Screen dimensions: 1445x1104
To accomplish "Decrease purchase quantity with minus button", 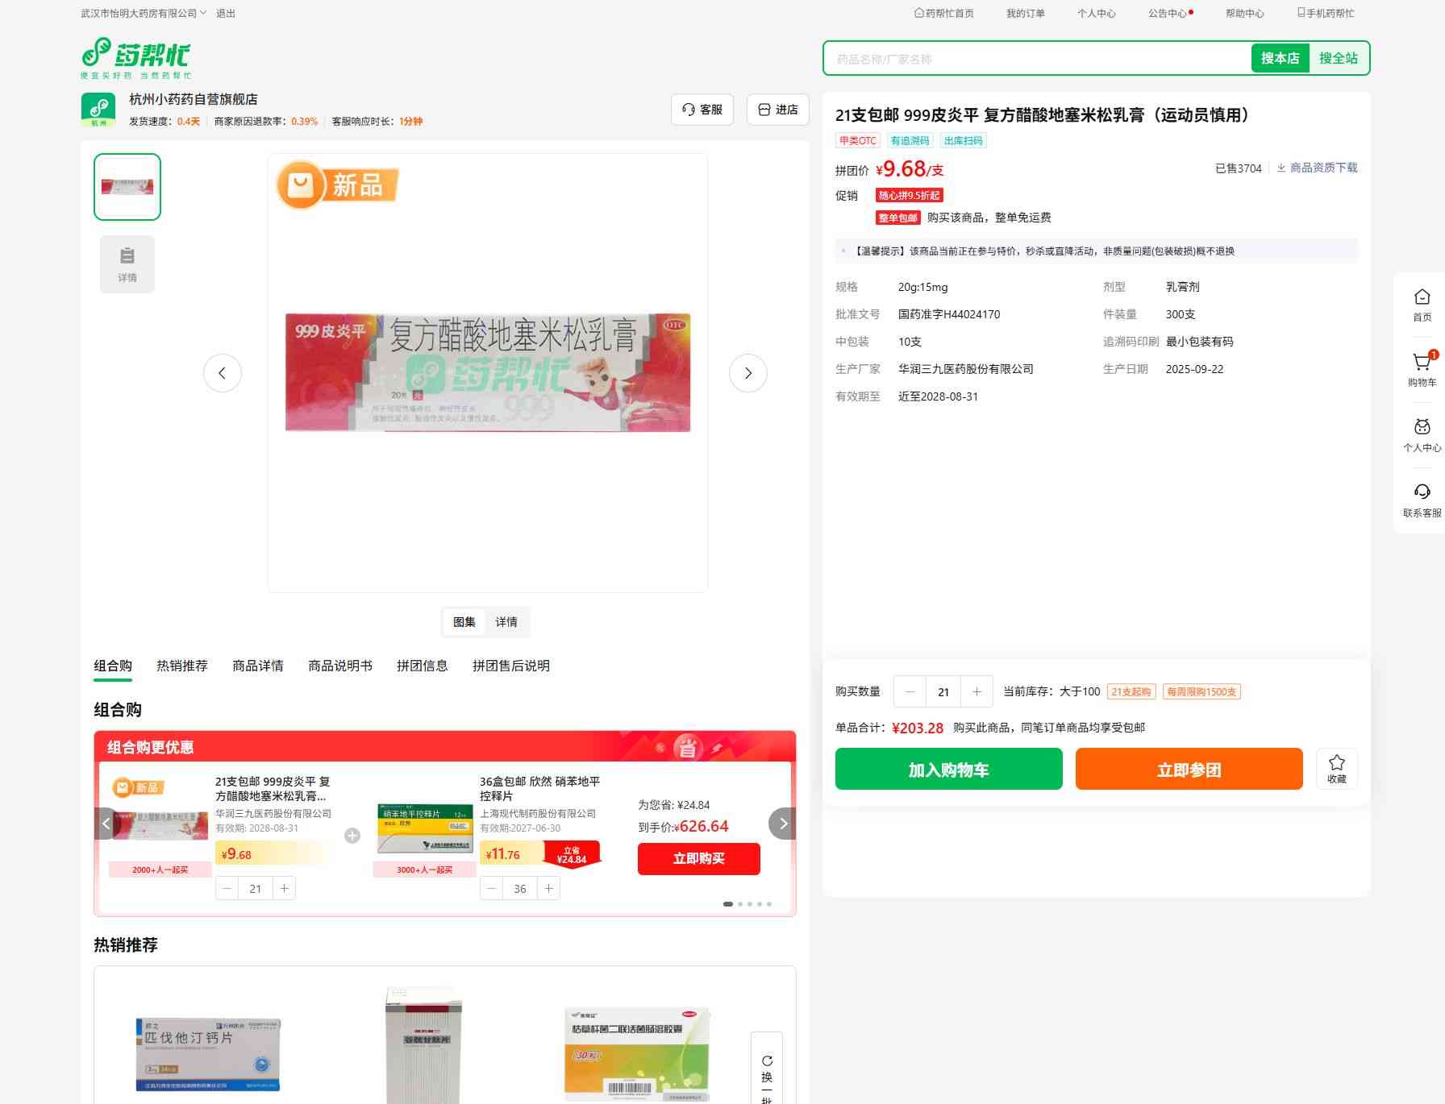I will (x=910, y=691).
